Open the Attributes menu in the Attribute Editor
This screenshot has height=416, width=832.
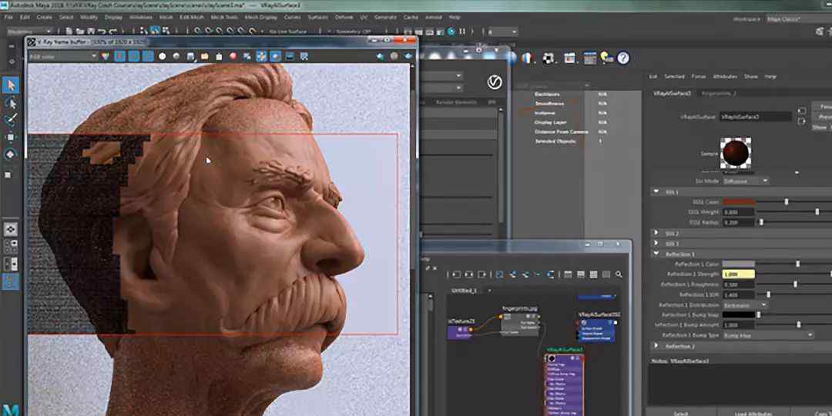725,76
